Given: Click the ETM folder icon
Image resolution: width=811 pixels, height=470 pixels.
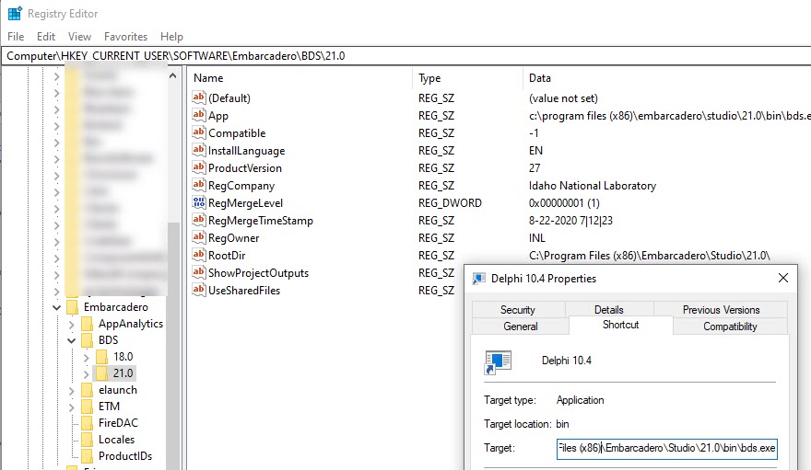Looking at the screenshot, I should point(88,406).
